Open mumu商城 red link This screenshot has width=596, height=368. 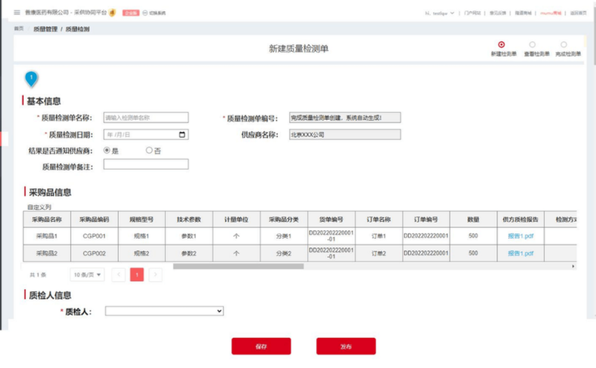[x=551, y=13]
